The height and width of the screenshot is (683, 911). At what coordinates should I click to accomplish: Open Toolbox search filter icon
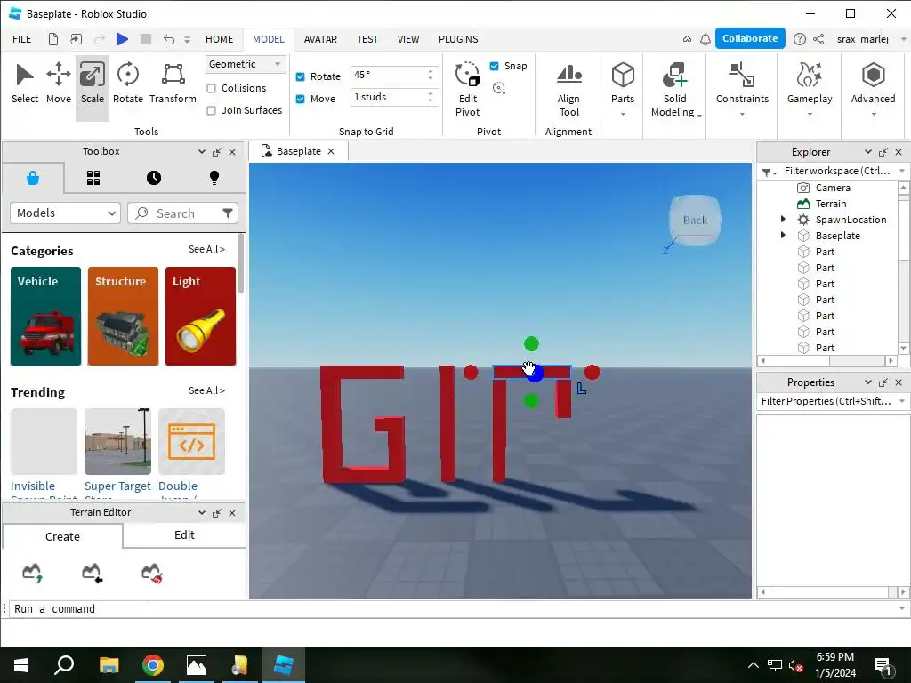click(x=228, y=213)
